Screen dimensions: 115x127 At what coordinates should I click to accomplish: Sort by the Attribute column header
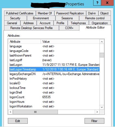pyautogui.click(x=24, y=42)
